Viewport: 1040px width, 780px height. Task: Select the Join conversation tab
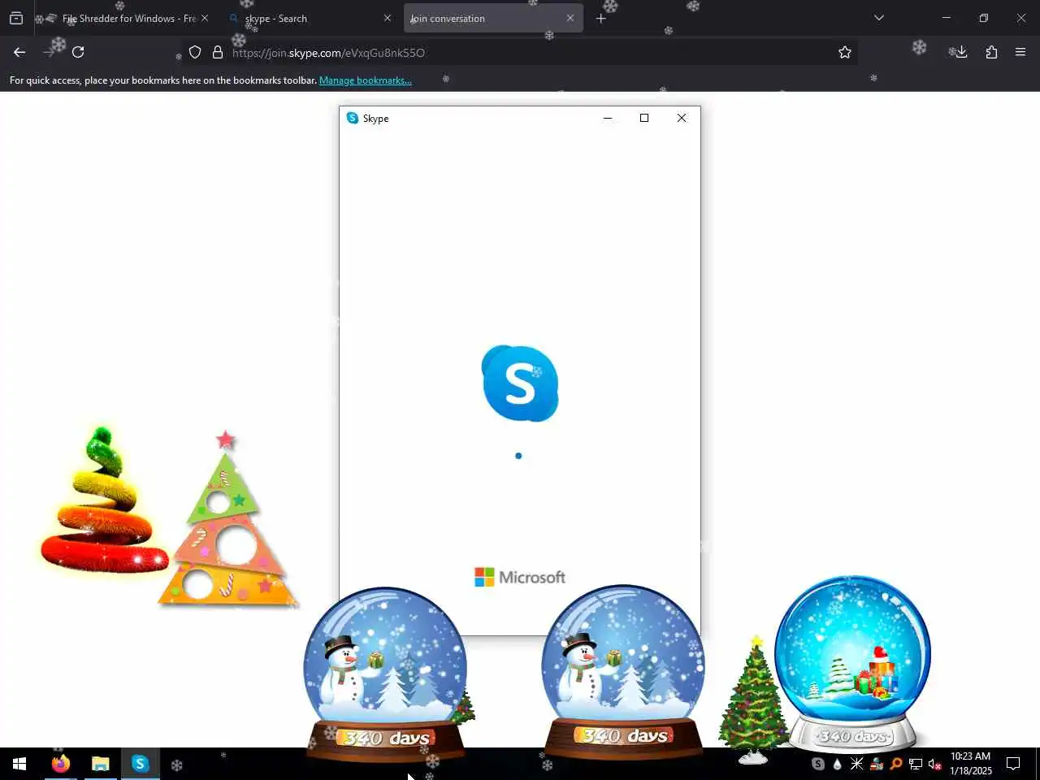pyautogui.click(x=493, y=18)
